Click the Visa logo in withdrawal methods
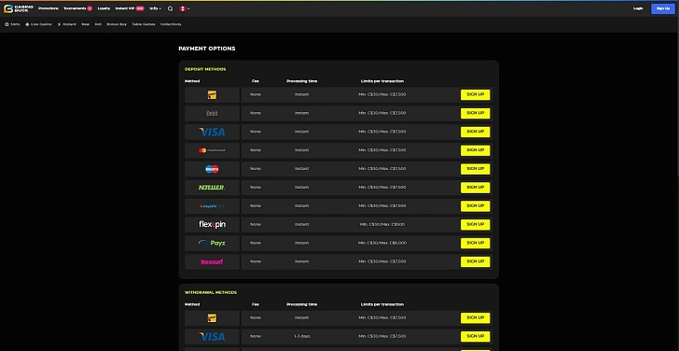679x351 pixels. tap(212, 337)
